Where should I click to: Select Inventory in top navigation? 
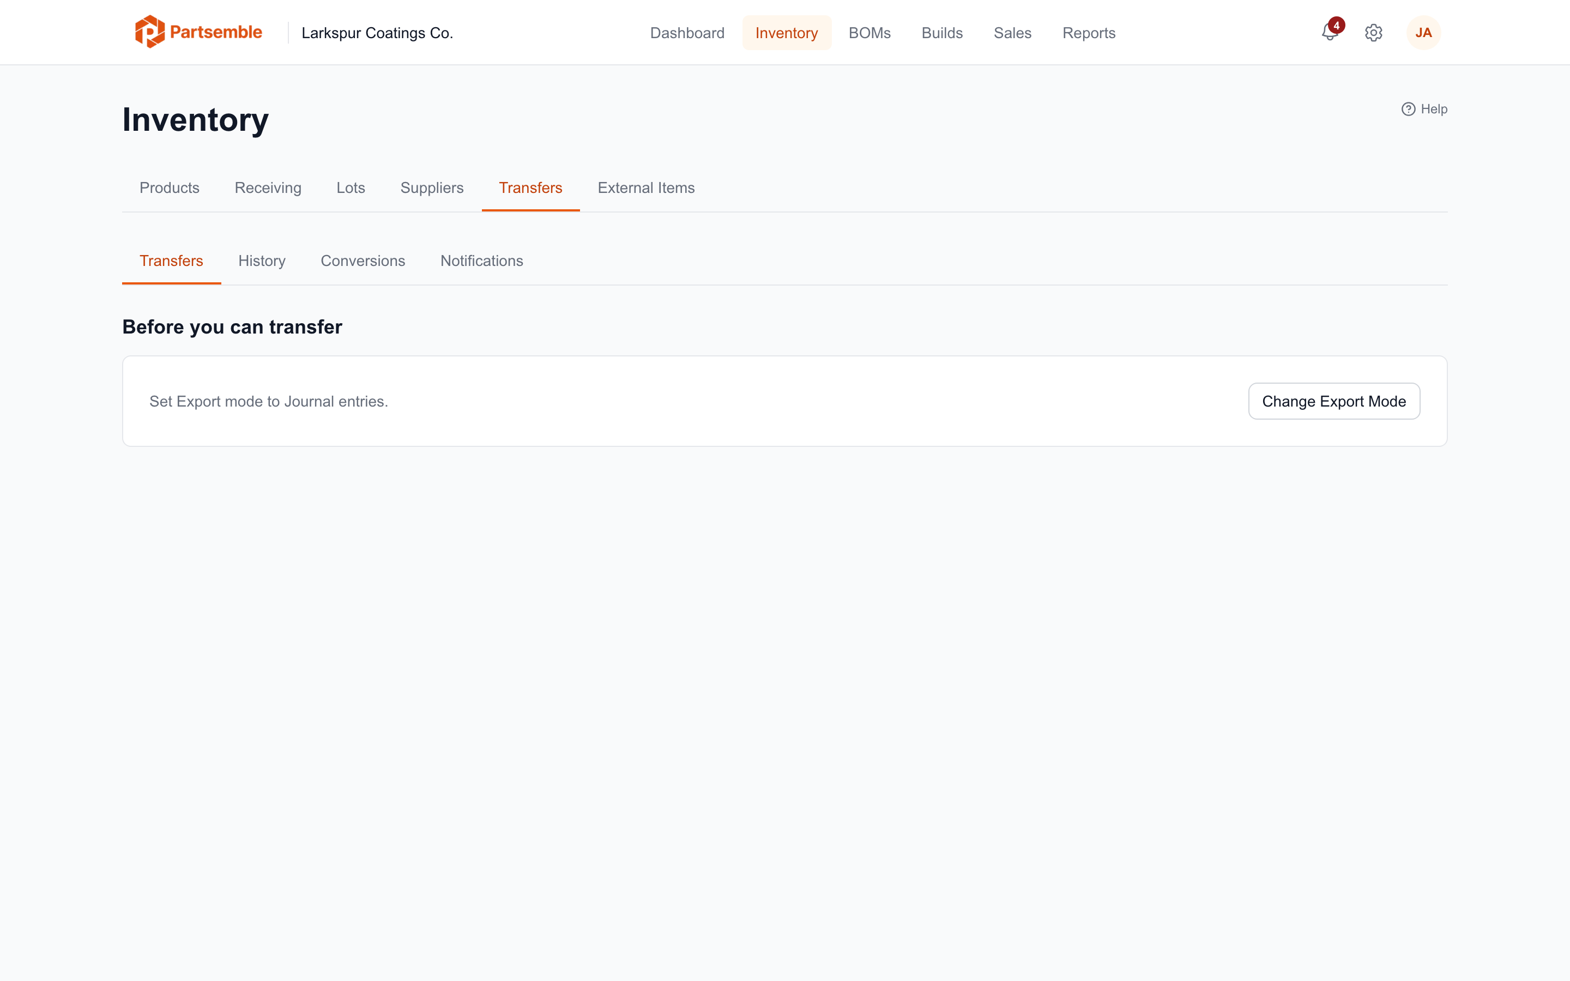tap(786, 33)
